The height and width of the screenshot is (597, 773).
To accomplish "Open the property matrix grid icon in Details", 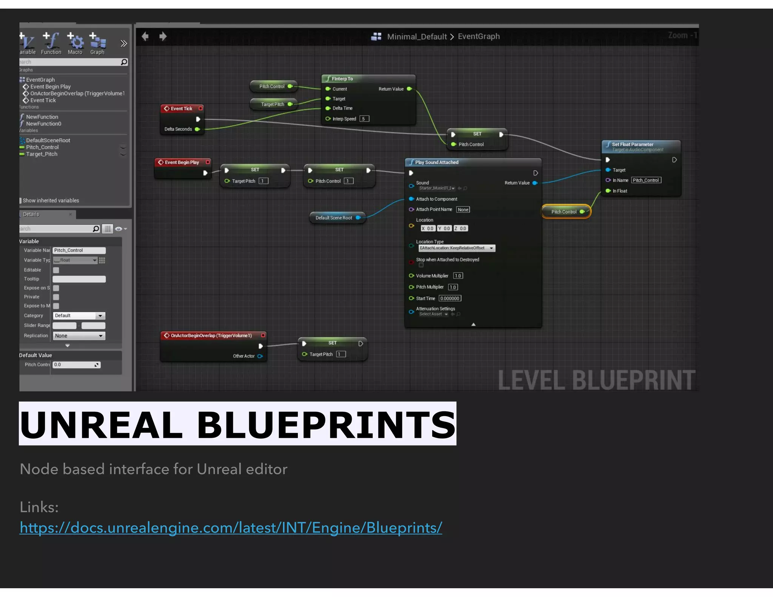I will tap(108, 229).
